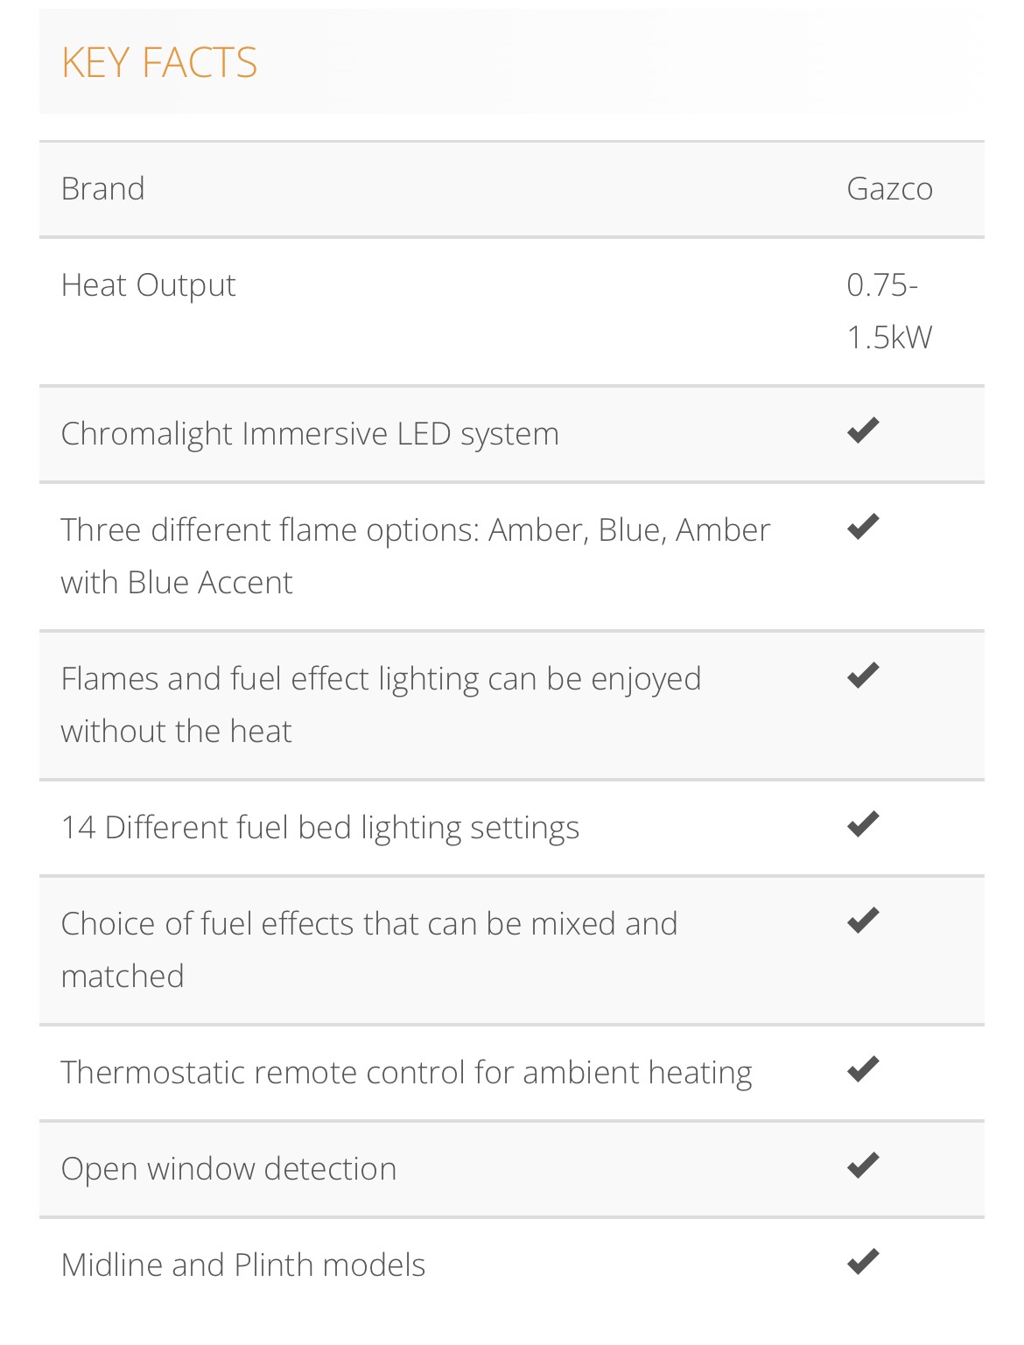Click checkmark for Choice of fuel effects
1024x1345 pixels.
[x=863, y=921]
